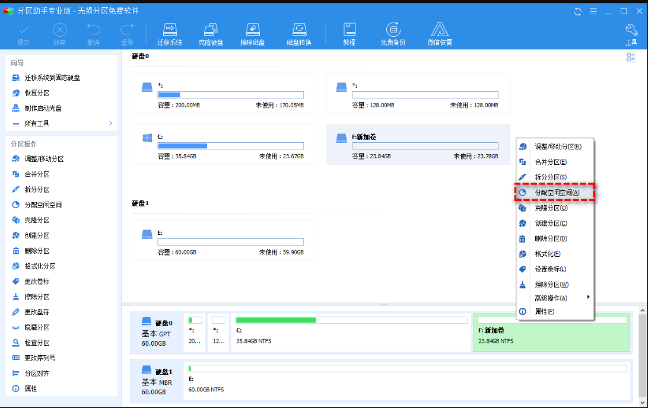Toggle the disk view layout icon
Viewport: 648px width, 408px height.
(x=631, y=57)
